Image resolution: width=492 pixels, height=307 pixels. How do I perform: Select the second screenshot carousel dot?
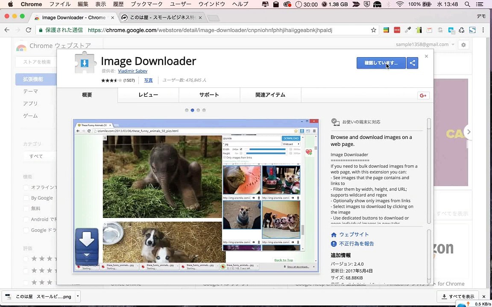[x=192, y=110]
